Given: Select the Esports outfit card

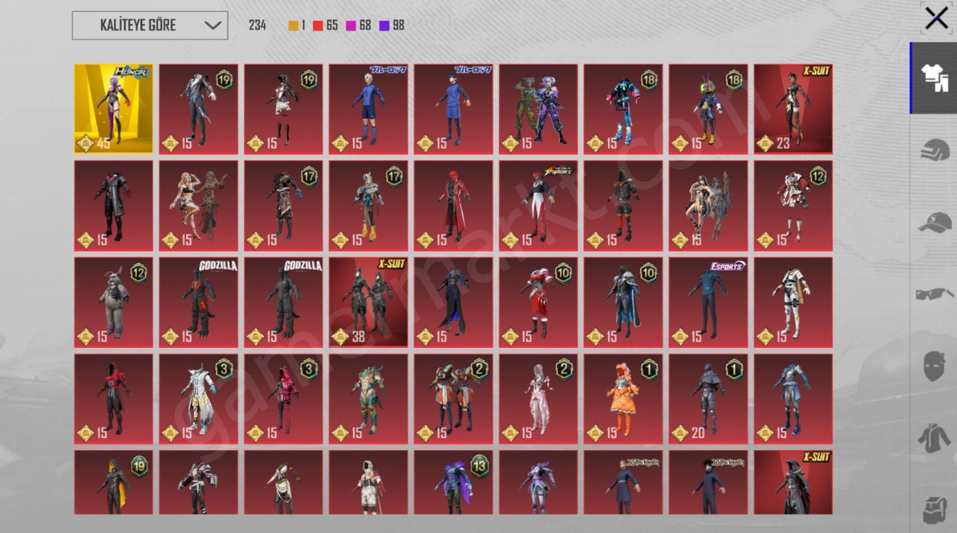Looking at the screenshot, I should click(708, 302).
